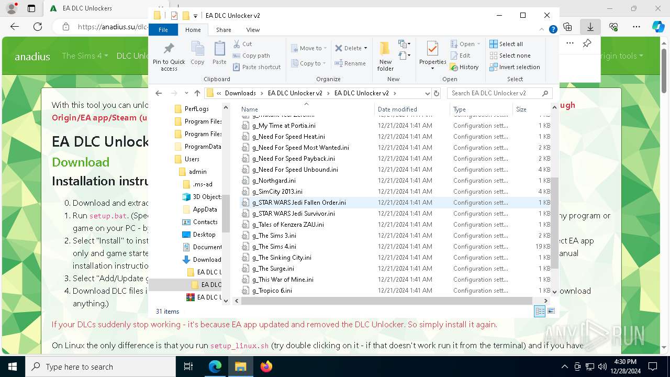Go back with Explorer back arrow
This screenshot has height=377, width=670.
click(159, 93)
